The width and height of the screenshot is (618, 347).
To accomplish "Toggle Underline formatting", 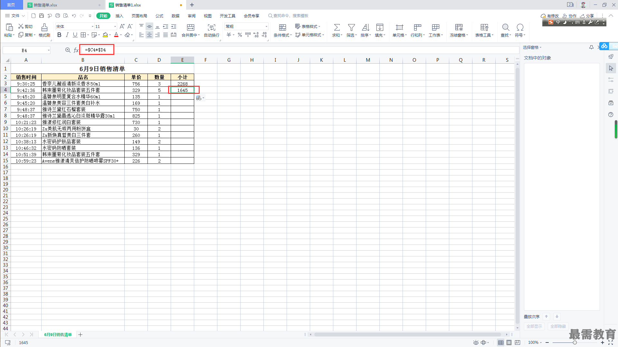I will click(x=75, y=35).
